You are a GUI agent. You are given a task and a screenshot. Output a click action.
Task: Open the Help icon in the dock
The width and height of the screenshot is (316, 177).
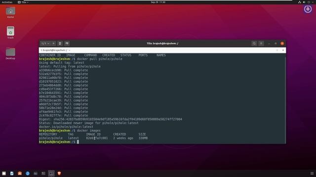click(28, 174)
